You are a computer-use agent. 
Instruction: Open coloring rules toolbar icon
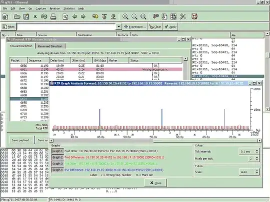173,16
